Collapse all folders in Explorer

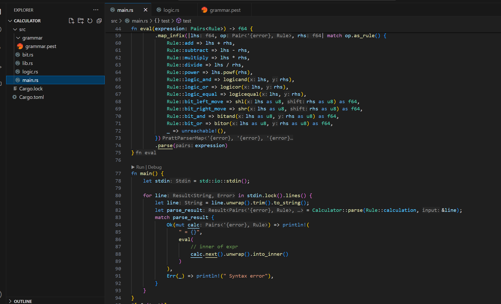99,21
